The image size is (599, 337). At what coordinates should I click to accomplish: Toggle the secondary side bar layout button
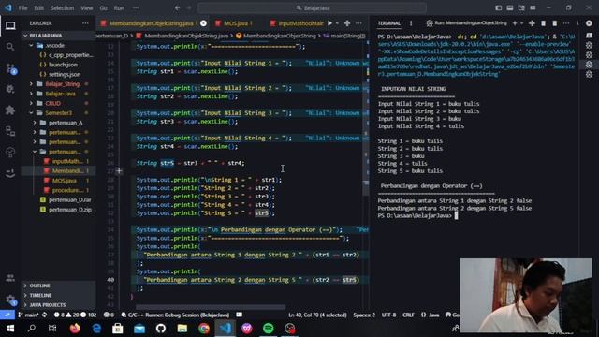(521, 7)
